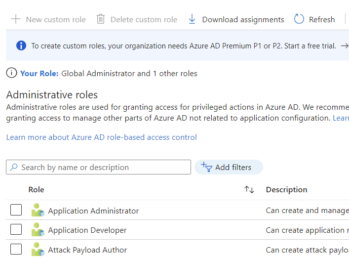Open the Application Developer role

87,230
